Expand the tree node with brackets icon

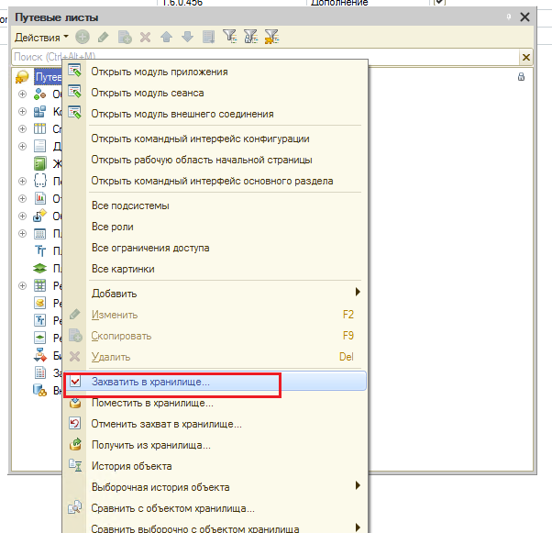coord(22,181)
